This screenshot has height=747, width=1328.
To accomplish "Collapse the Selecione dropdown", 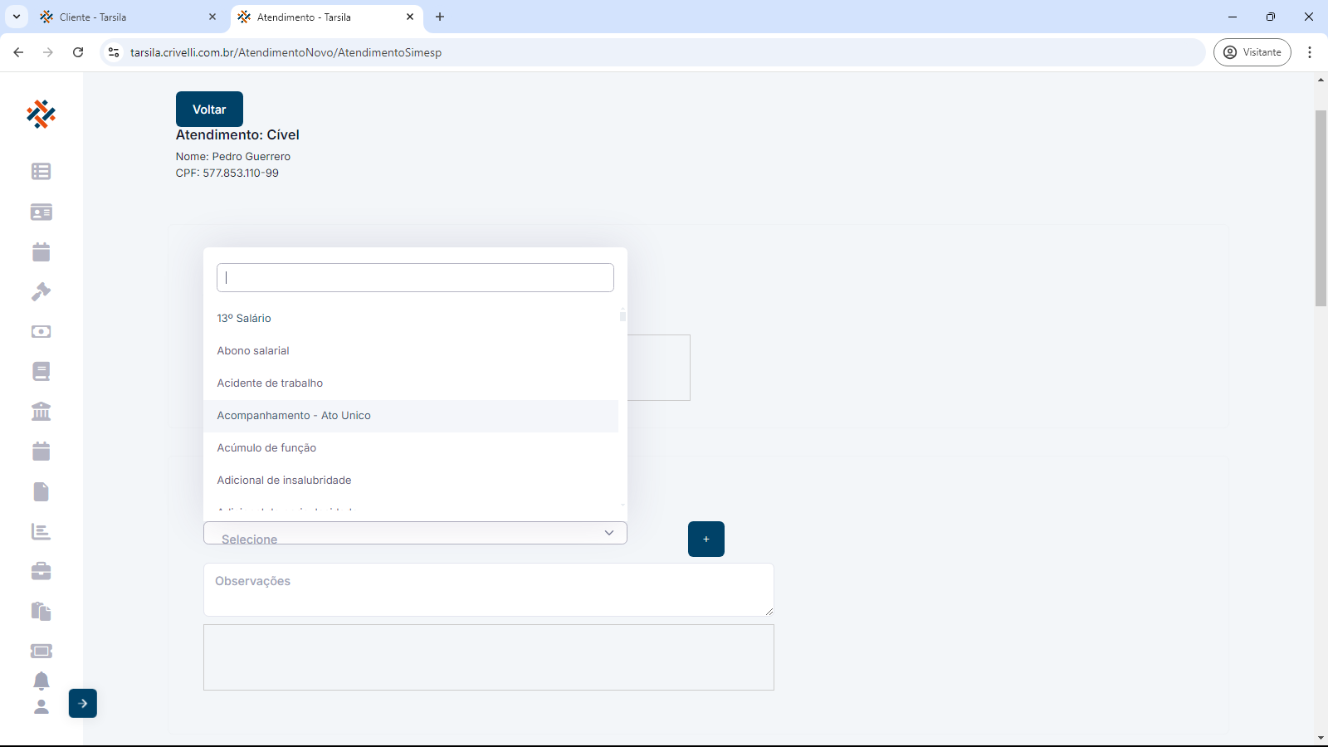I will click(x=608, y=533).
